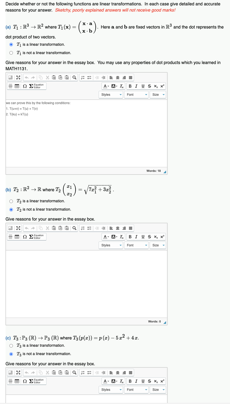This screenshot has height=404, width=230.
Task: Cut selected text using the scissors icon
Action: click(x=47, y=77)
